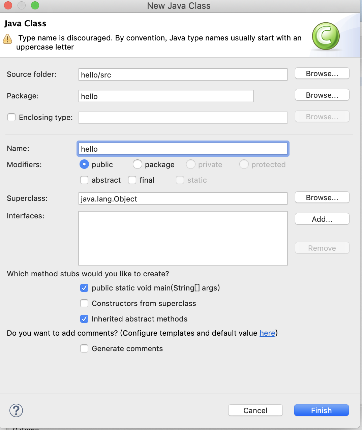Open the 'here' templates configuration link
This screenshot has width=362, height=430.
[x=267, y=333]
